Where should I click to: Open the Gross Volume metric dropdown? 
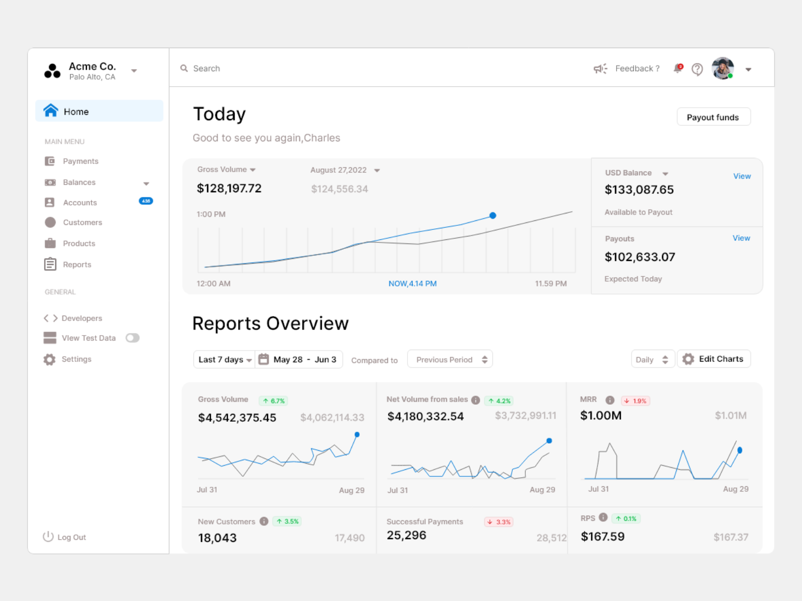pyautogui.click(x=226, y=169)
